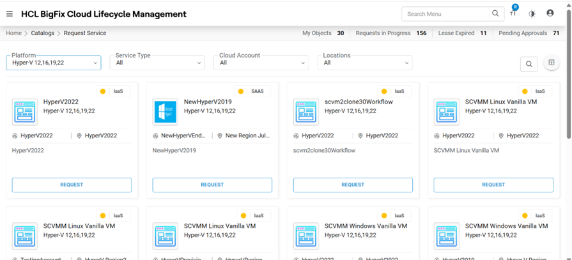Open the hamburger navigation menu
This screenshot has height=260, width=572.
click(10, 14)
